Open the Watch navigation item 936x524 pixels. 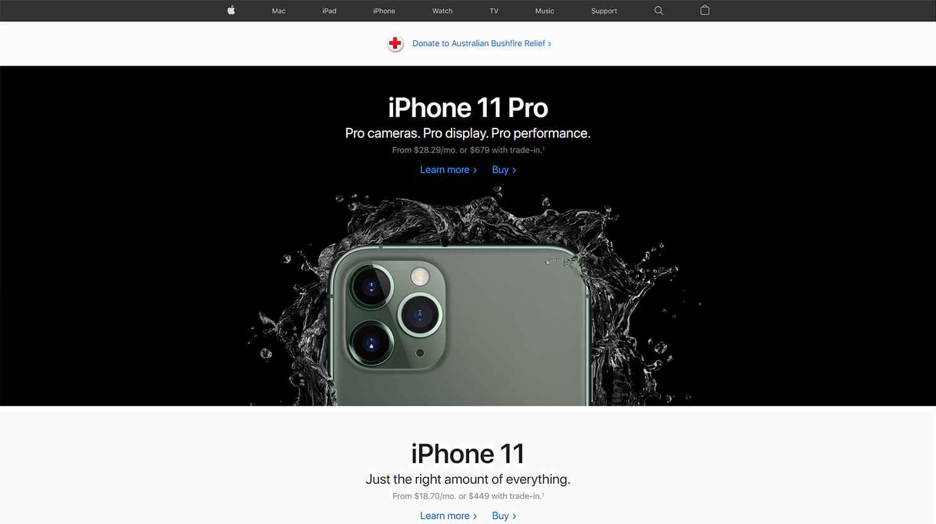pos(442,11)
